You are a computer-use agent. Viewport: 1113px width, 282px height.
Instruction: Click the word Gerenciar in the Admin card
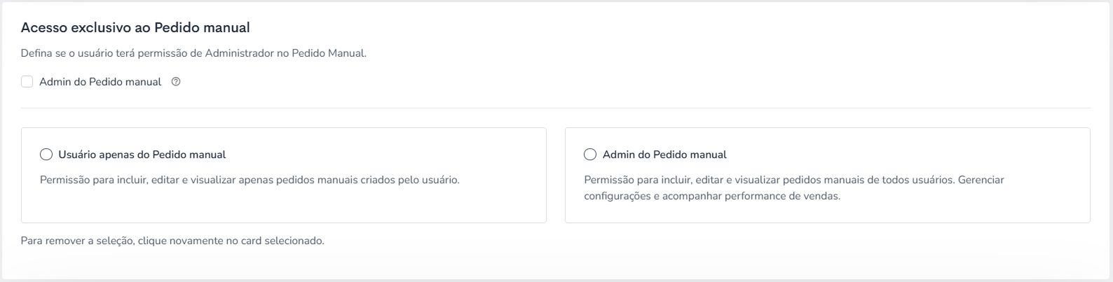click(x=981, y=180)
